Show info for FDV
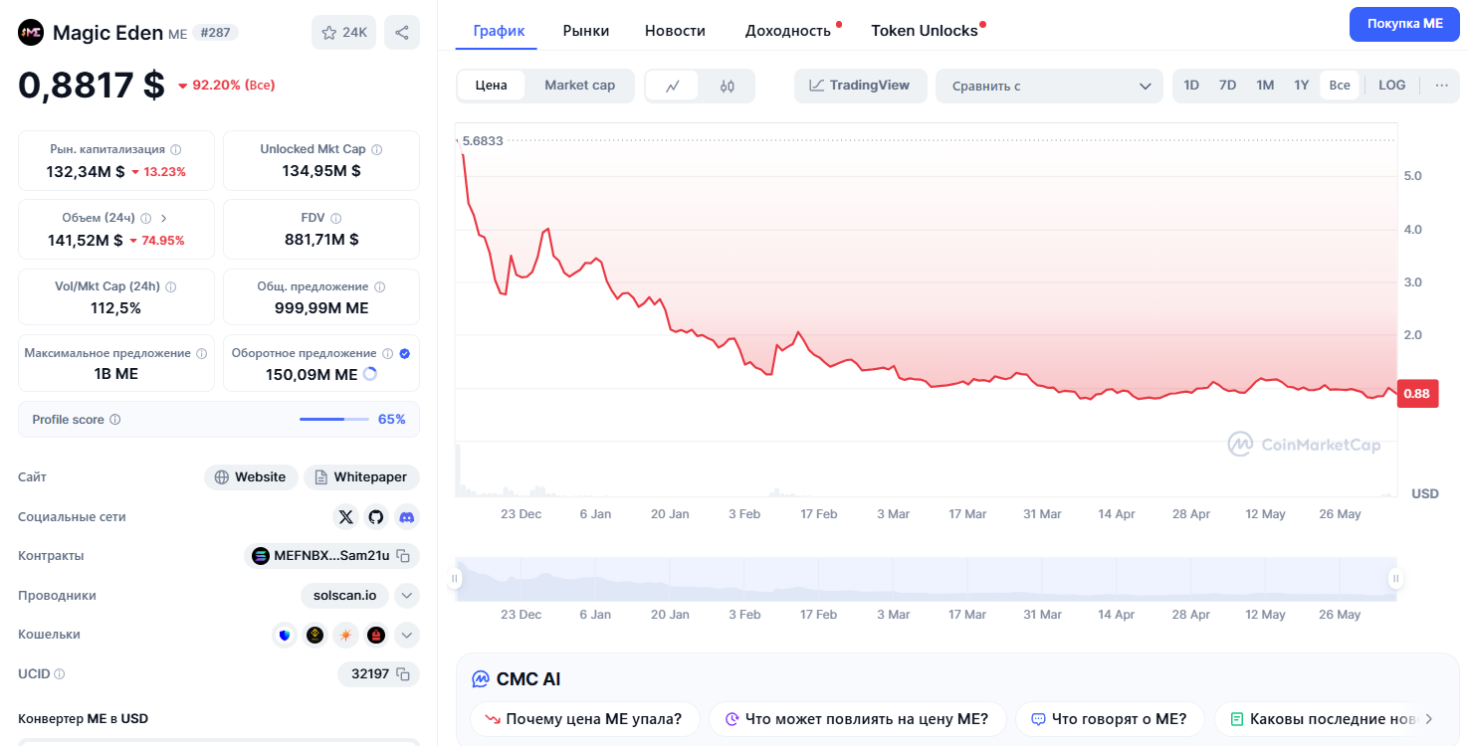Screen dimensions: 1468x746 (x=335, y=218)
